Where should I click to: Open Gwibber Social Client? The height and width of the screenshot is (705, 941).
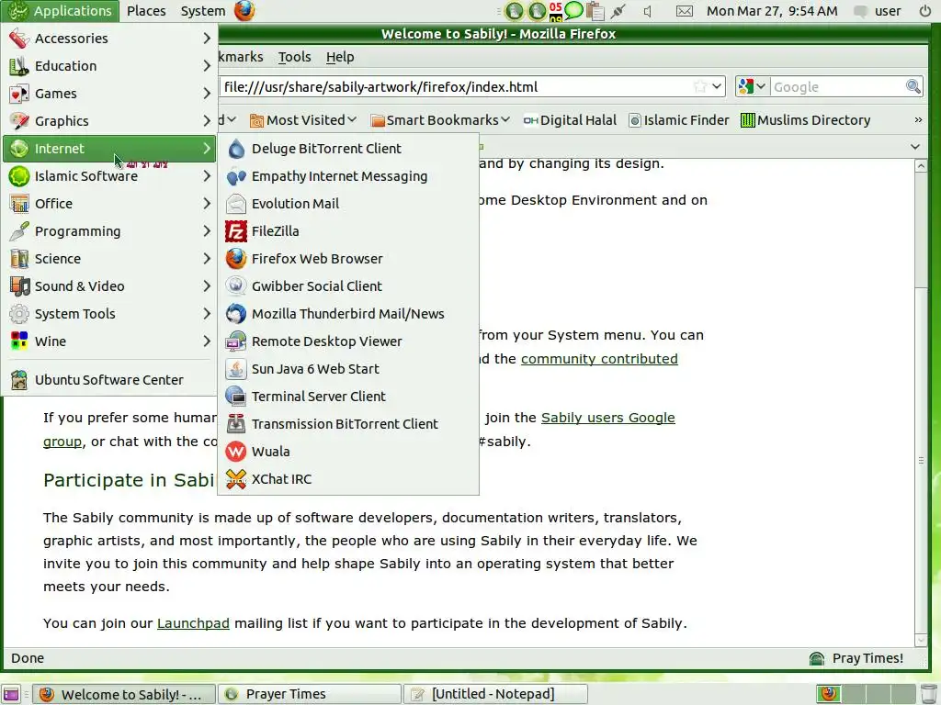click(348, 286)
